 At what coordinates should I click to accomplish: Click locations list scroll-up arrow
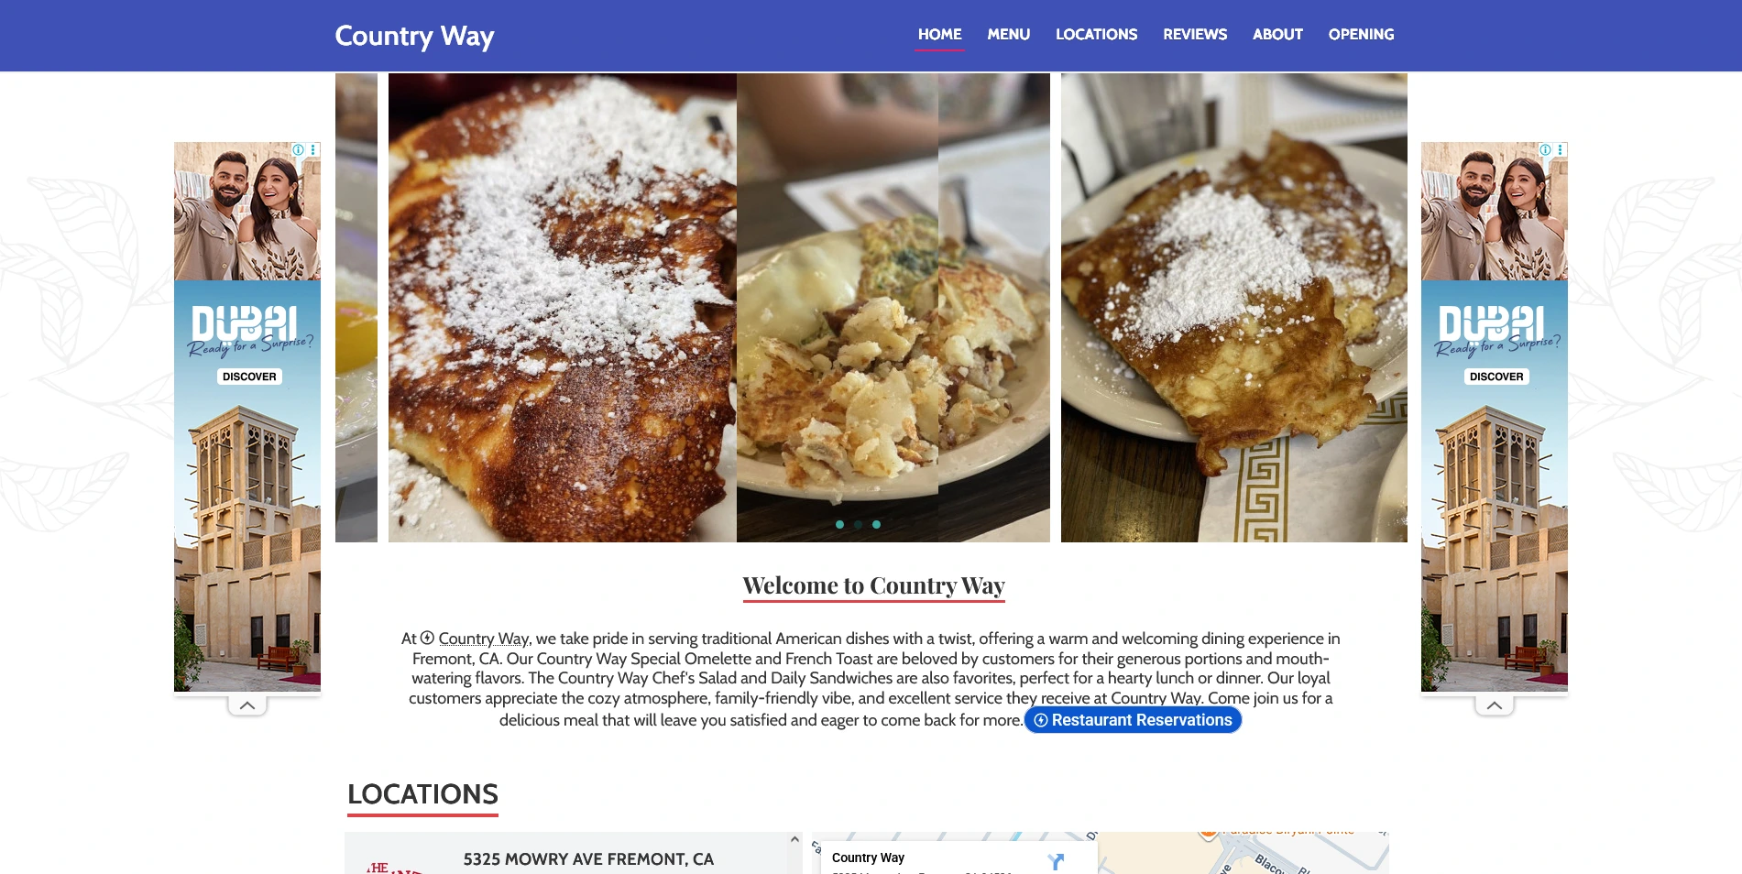[794, 839]
